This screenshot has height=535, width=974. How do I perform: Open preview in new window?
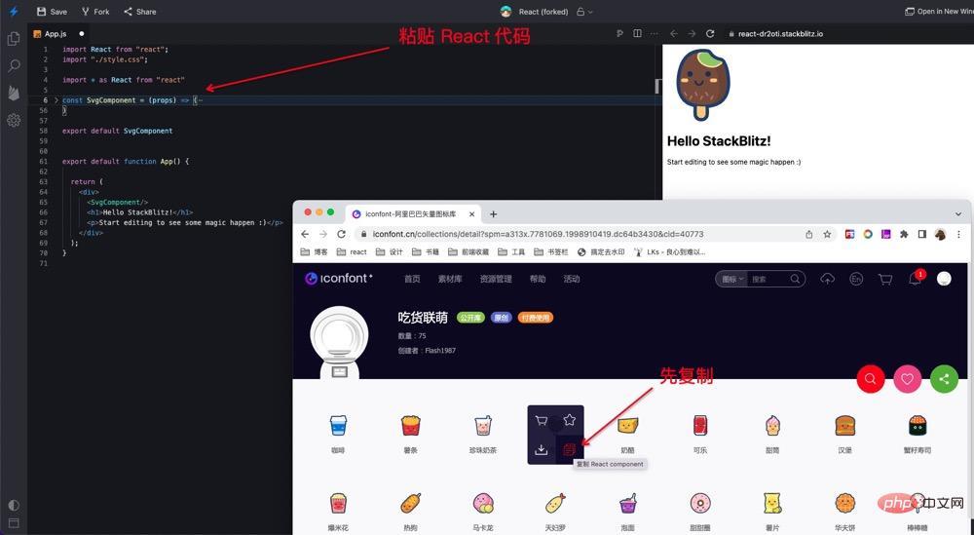(x=939, y=11)
